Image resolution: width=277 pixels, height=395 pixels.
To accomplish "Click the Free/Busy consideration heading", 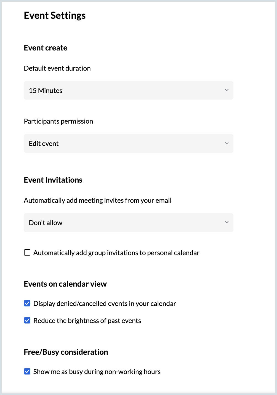I will coord(66,352).
